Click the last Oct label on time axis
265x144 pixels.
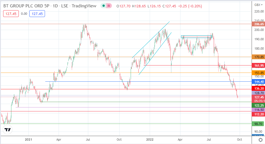pyautogui.click(x=239, y=139)
